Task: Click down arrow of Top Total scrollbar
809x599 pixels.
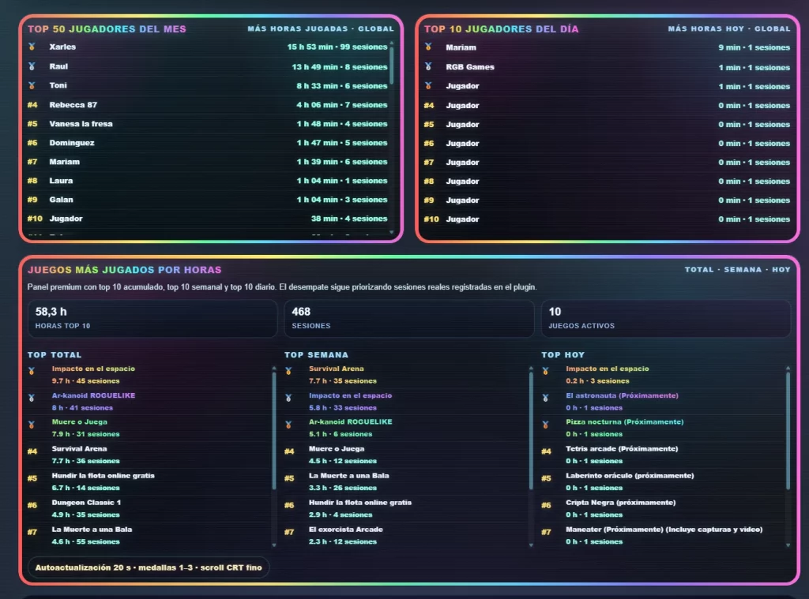Action: tap(274, 545)
